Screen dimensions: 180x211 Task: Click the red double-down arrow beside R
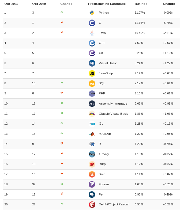coord(62,144)
